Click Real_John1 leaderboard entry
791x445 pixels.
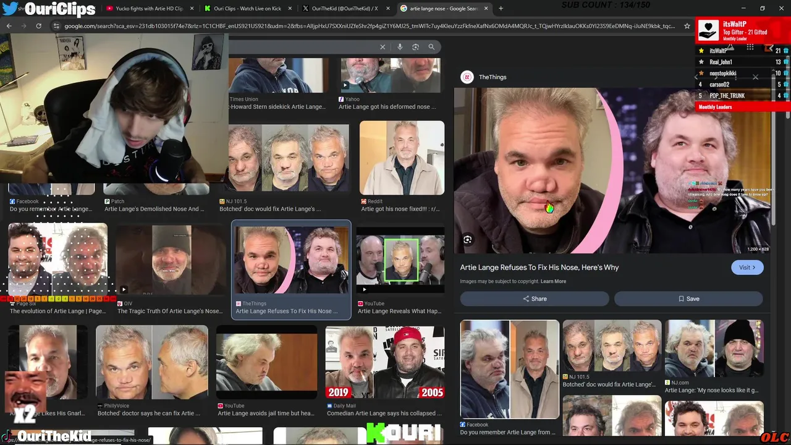pyautogui.click(x=721, y=62)
